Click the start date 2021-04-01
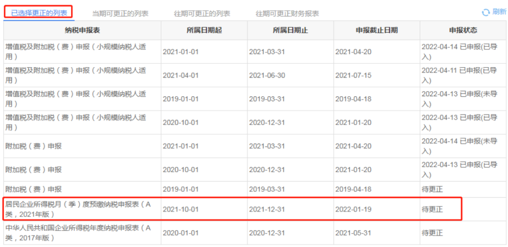 [x=181, y=75]
